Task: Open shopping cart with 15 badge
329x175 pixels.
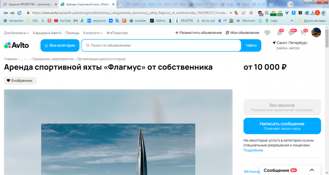Action: pos(304,32)
